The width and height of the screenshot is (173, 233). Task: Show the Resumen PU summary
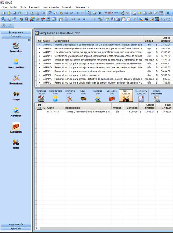click(x=141, y=95)
